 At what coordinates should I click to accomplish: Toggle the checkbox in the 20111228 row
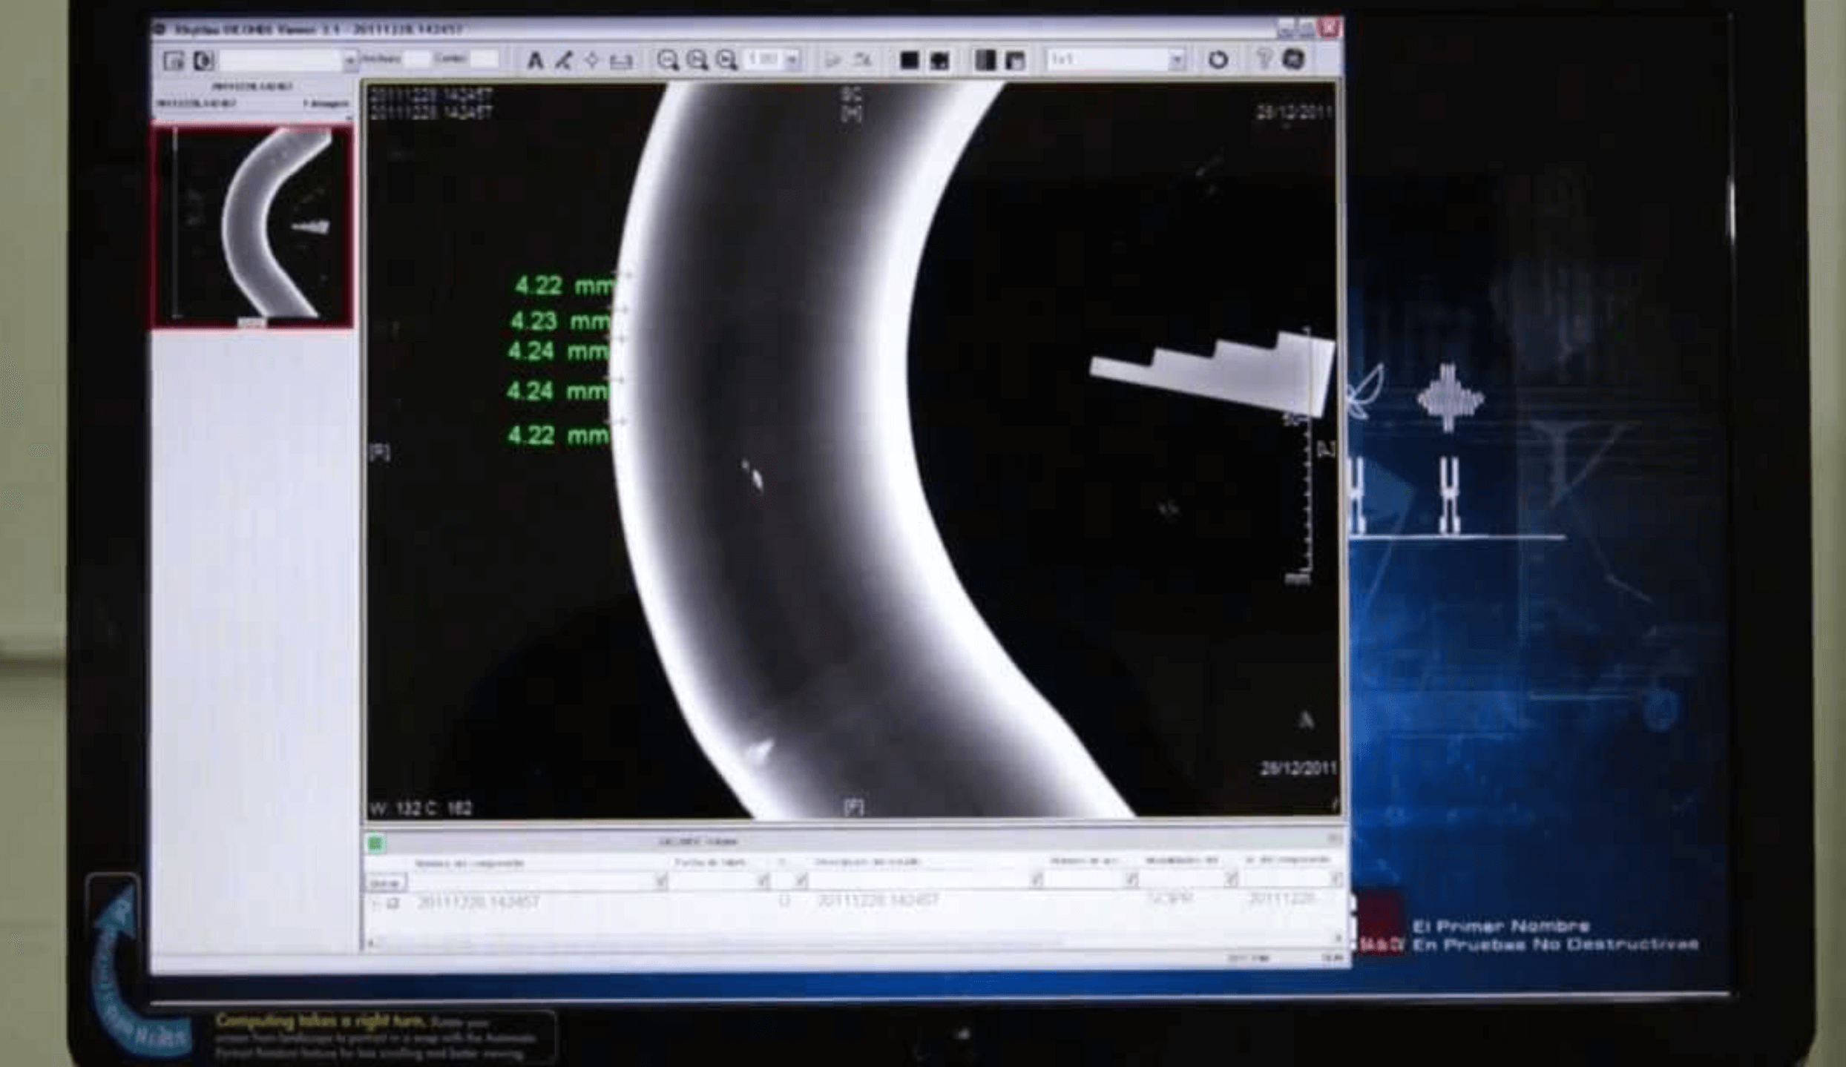394,902
